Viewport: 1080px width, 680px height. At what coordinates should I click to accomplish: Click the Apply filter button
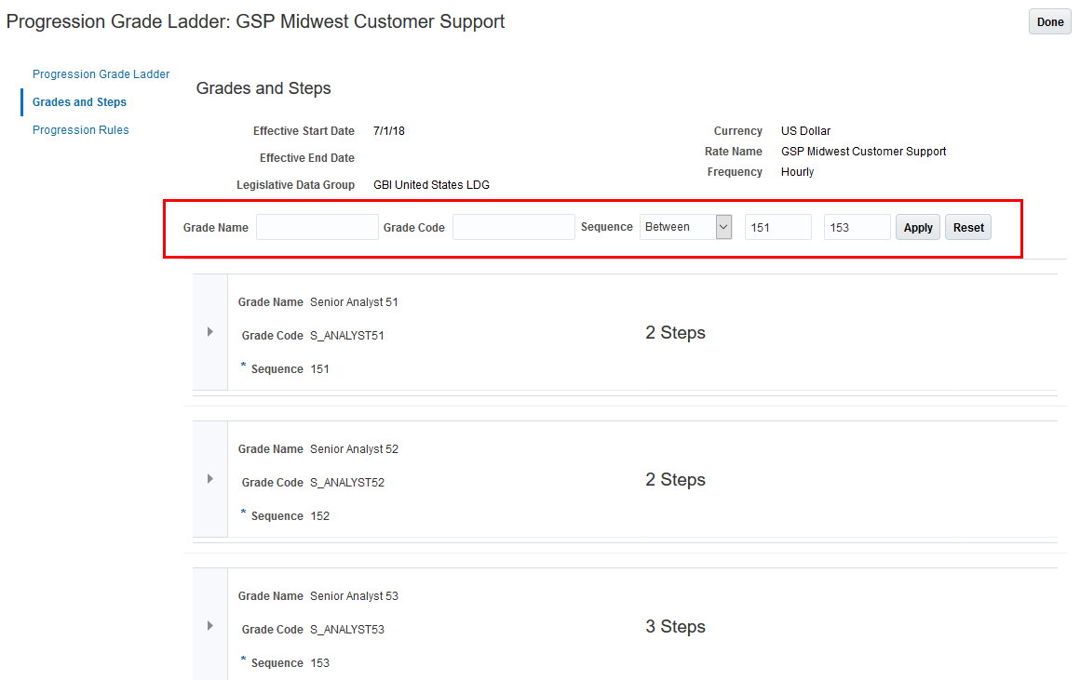click(918, 228)
